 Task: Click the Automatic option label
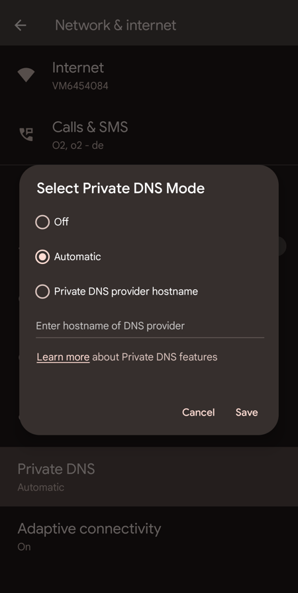pyautogui.click(x=77, y=257)
